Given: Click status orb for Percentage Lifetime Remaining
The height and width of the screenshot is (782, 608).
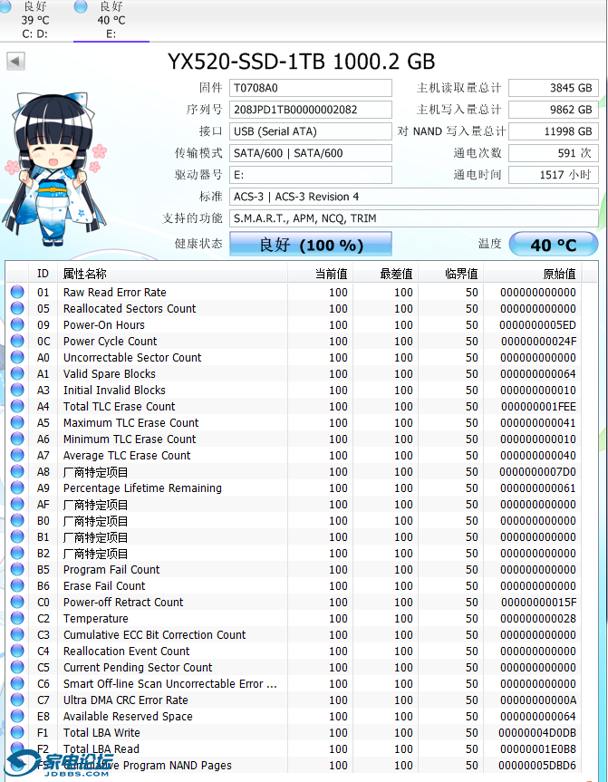Looking at the screenshot, I should point(17,488).
